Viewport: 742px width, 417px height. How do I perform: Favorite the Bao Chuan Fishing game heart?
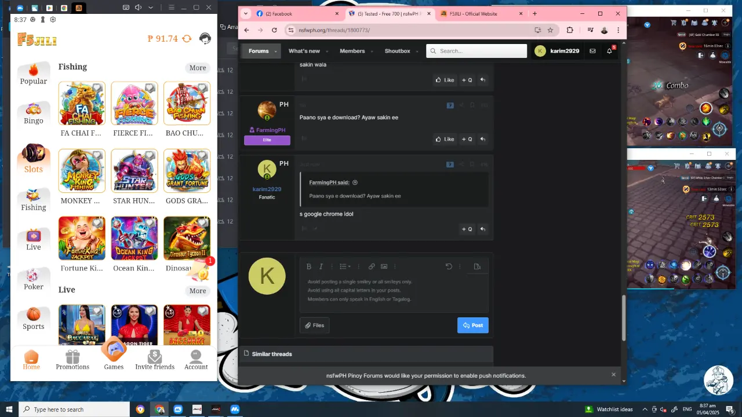pos(202,88)
